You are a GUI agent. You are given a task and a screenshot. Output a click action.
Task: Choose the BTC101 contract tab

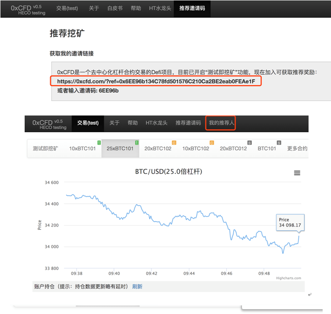[x=267, y=148]
